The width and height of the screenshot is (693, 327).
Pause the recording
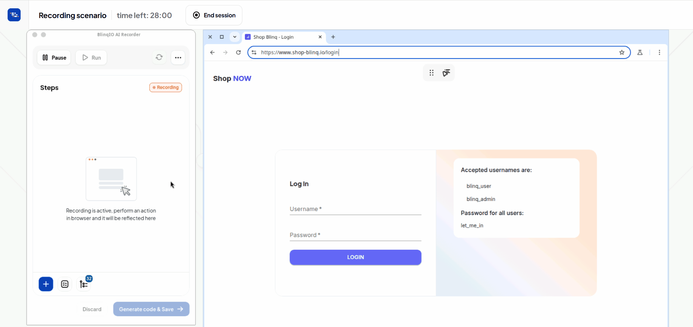pos(54,57)
